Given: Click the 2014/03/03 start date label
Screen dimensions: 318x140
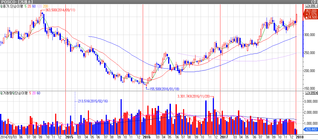Looking at the screenshot, I should tap(9, 137).
